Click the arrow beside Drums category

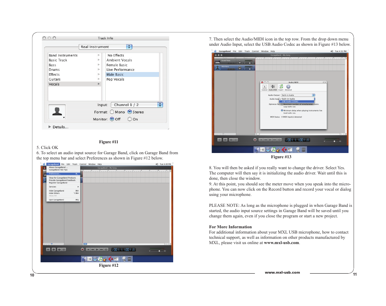pos(99,70)
